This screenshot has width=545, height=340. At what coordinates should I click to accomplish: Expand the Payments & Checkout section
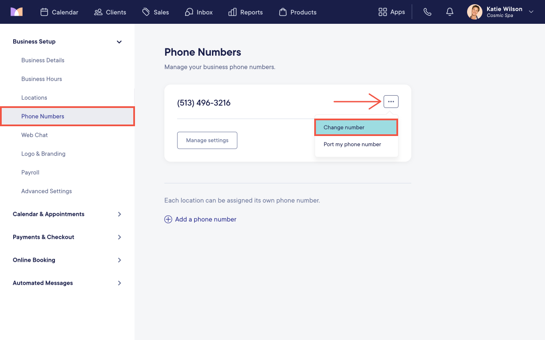click(x=120, y=237)
